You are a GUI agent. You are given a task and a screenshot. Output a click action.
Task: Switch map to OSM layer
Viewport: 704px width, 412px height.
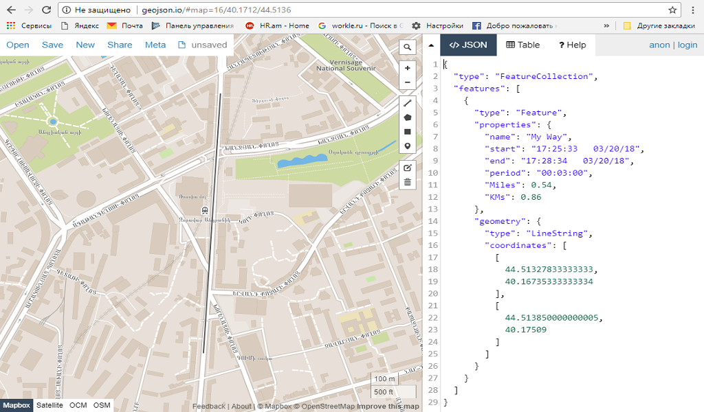coord(102,405)
